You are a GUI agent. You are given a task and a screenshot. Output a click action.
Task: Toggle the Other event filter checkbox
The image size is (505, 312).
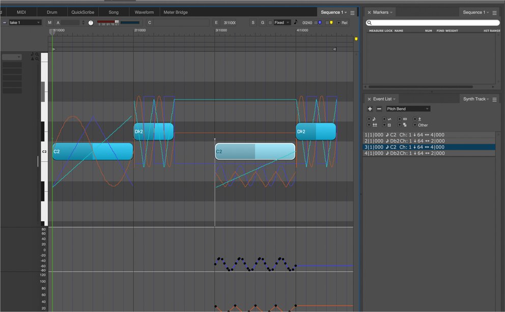pyautogui.click(x=415, y=125)
